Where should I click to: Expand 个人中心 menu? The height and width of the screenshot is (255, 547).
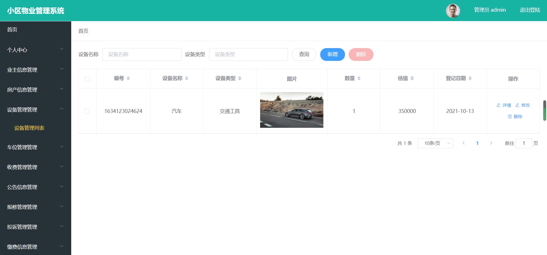(x=36, y=50)
